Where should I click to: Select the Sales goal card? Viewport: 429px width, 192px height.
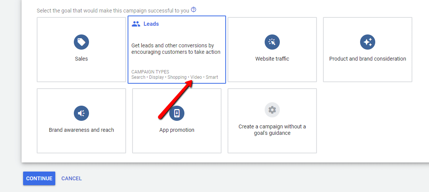(x=81, y=50)
